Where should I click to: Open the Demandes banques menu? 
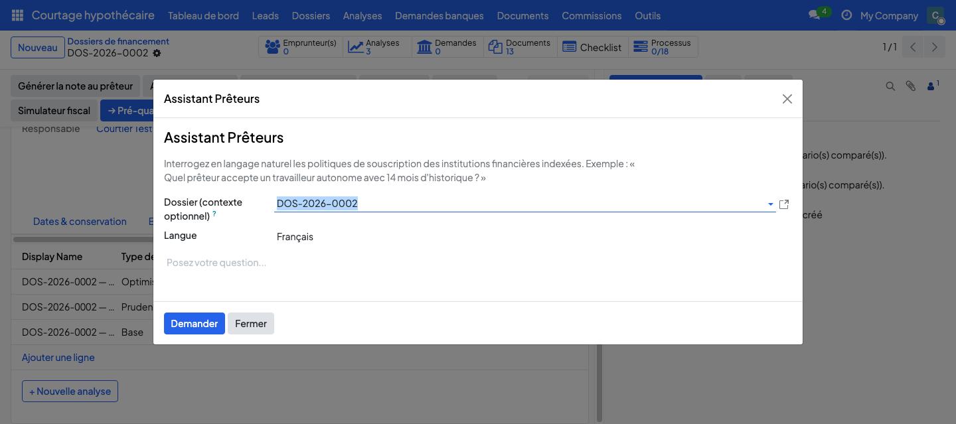click(x=439, y=15)
